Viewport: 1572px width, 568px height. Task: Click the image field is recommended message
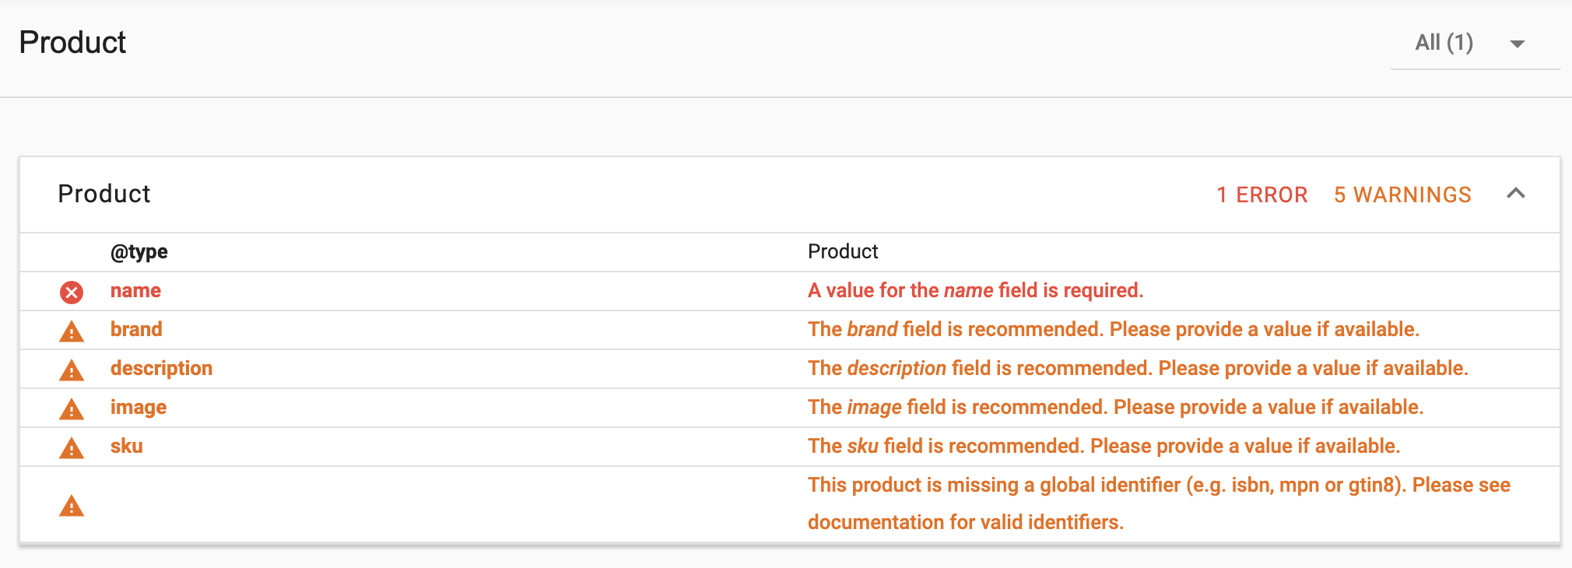(1116, 407)
